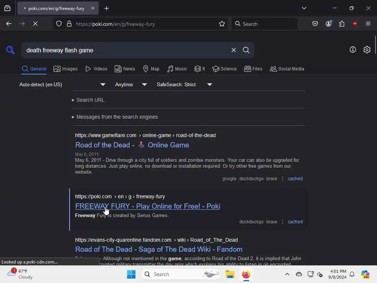Show hidden system tray icons chevron

tap(287, 274)
